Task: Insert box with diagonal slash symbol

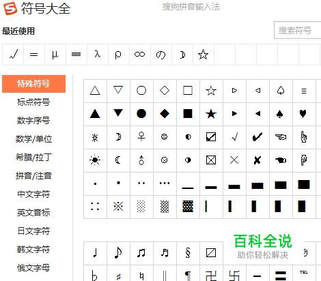Action: (211, 252)
